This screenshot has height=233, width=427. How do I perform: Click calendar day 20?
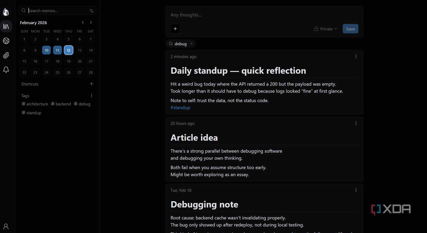point(79,61)
